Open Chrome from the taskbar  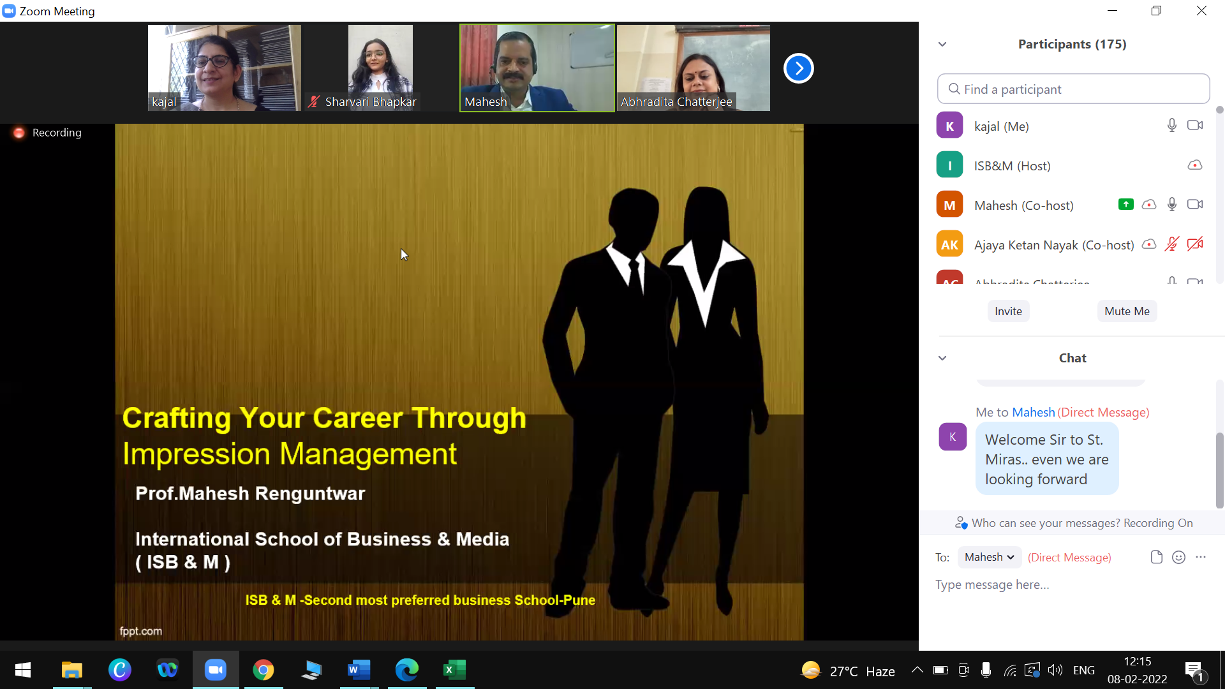pyautogui.click(x=263, y=670)
